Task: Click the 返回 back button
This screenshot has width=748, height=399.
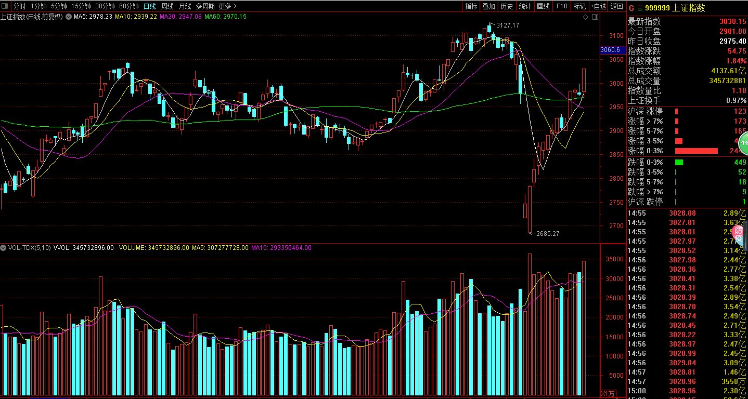Action: pyautogui.click(x=617, y=6)
